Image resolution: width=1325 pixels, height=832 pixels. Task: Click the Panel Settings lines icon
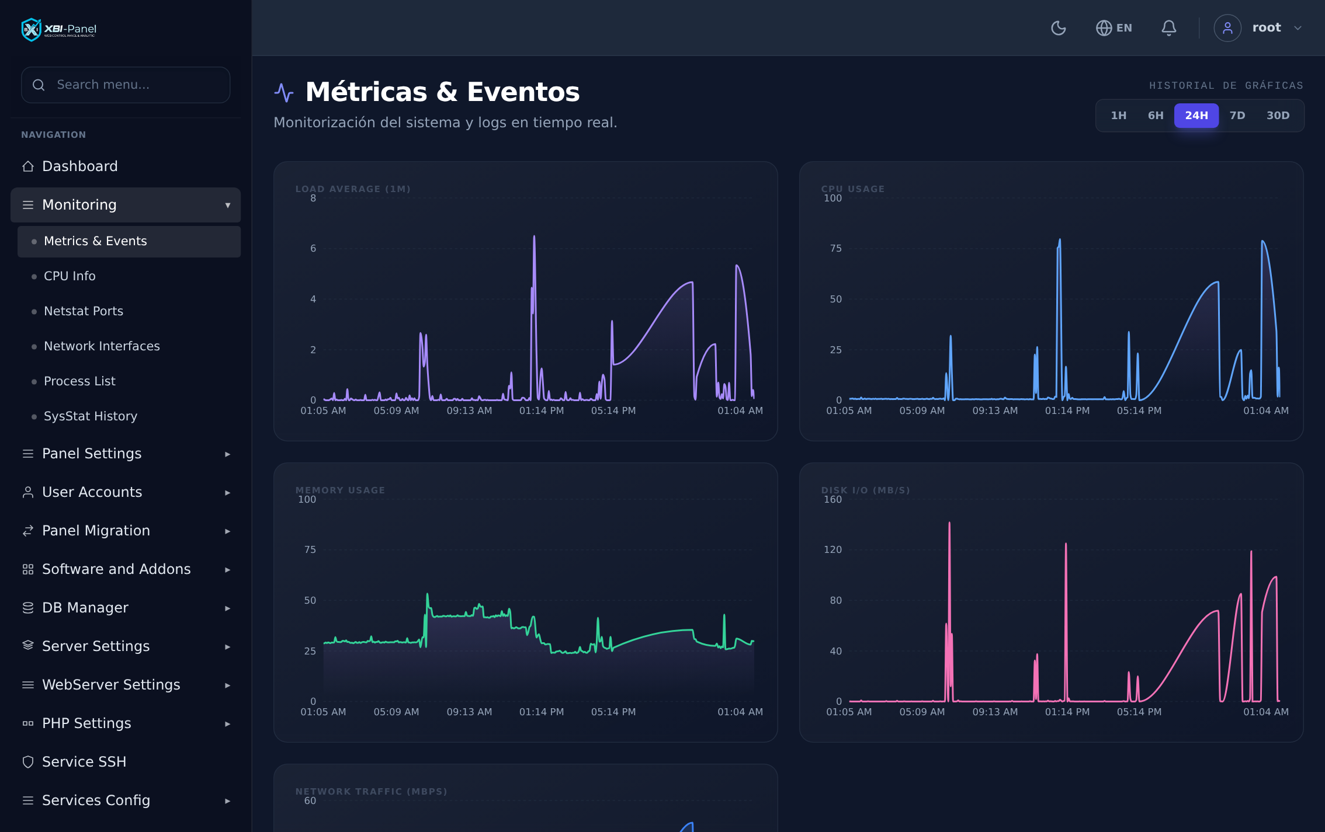tap(27, 454)
